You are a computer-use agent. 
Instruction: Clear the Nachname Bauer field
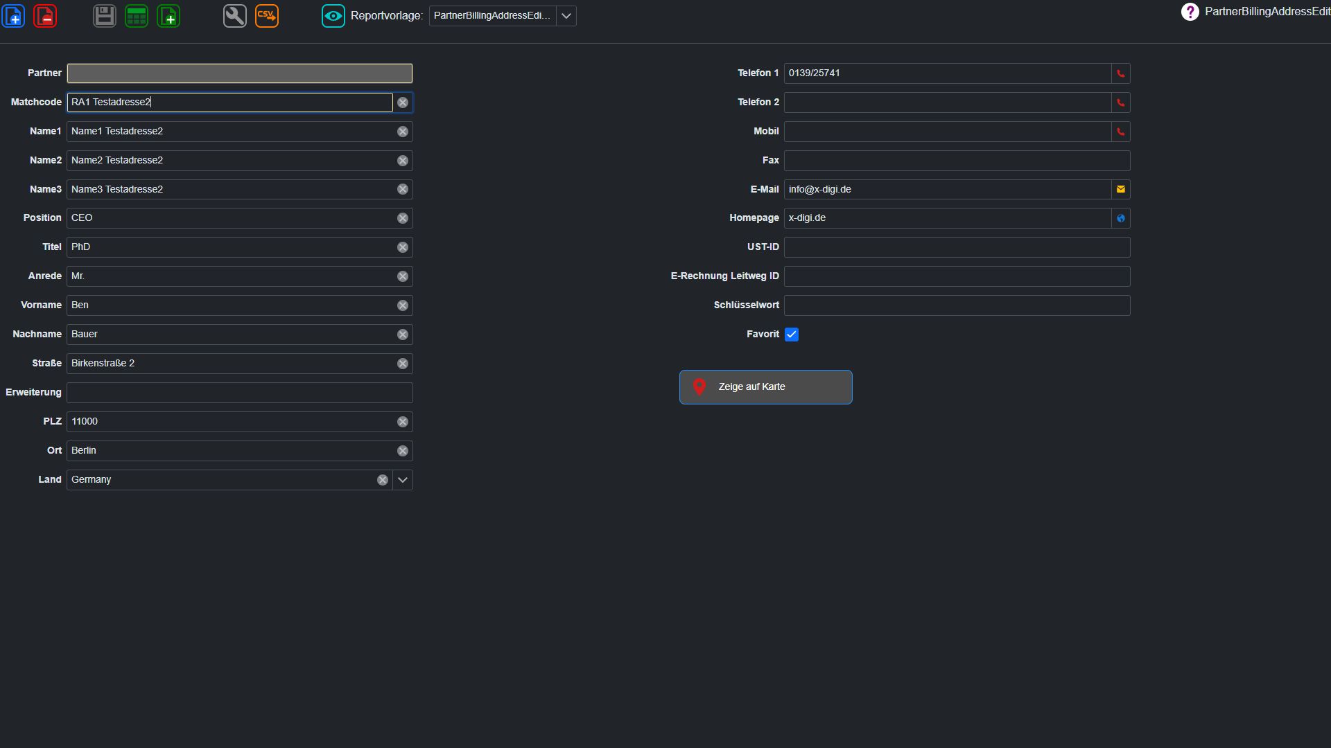click(x=403, y=335)
